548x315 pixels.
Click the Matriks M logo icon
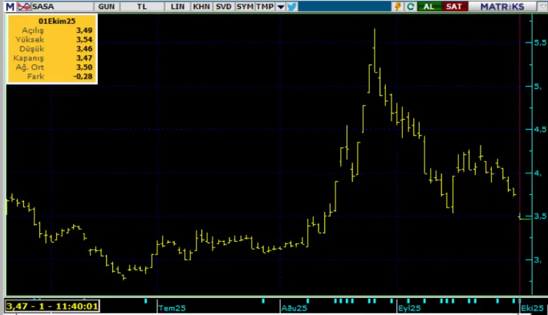(x=10, y=7)
